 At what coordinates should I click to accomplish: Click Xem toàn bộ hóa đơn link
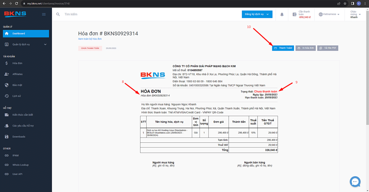click(90, 39)
